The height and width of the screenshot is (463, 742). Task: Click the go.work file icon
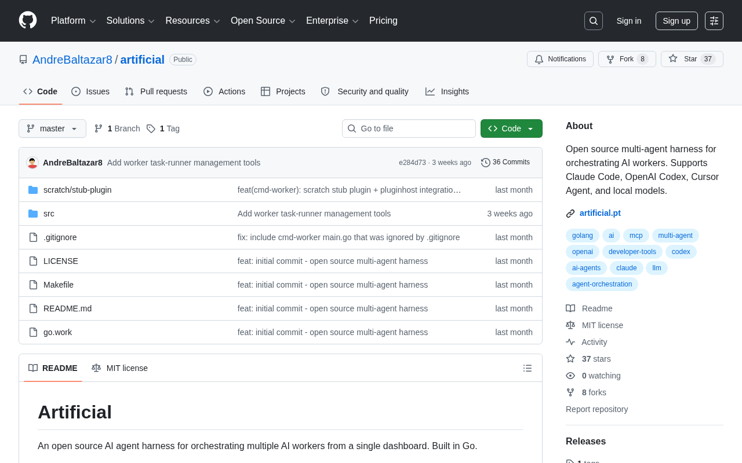tap(33, 332)
